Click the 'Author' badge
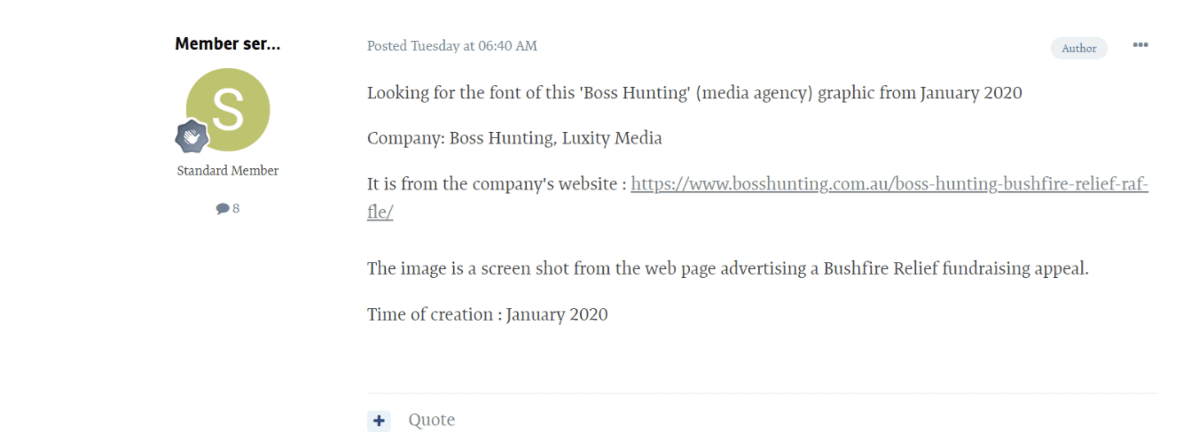Screen dimensions: 1183x441 (x=1079, y=48)
